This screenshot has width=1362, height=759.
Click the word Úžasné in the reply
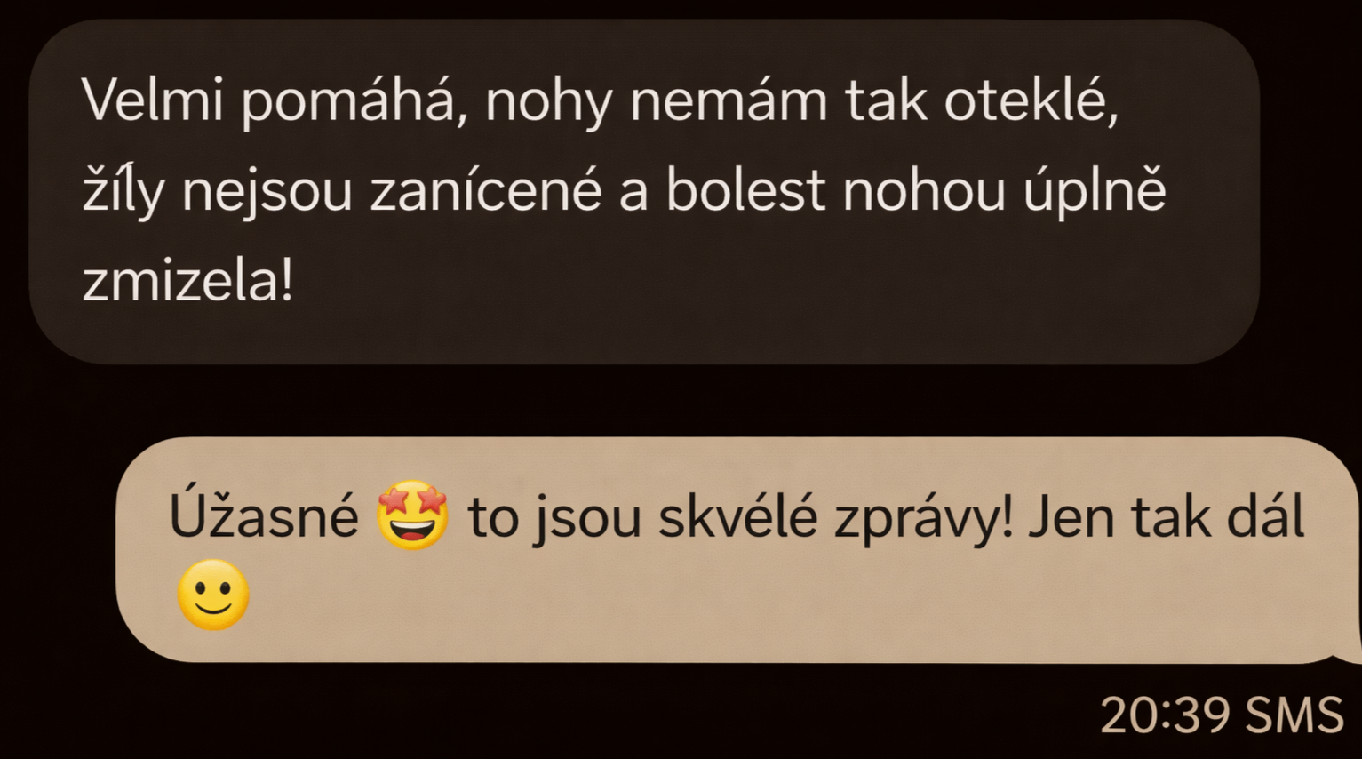coord(264,515)
